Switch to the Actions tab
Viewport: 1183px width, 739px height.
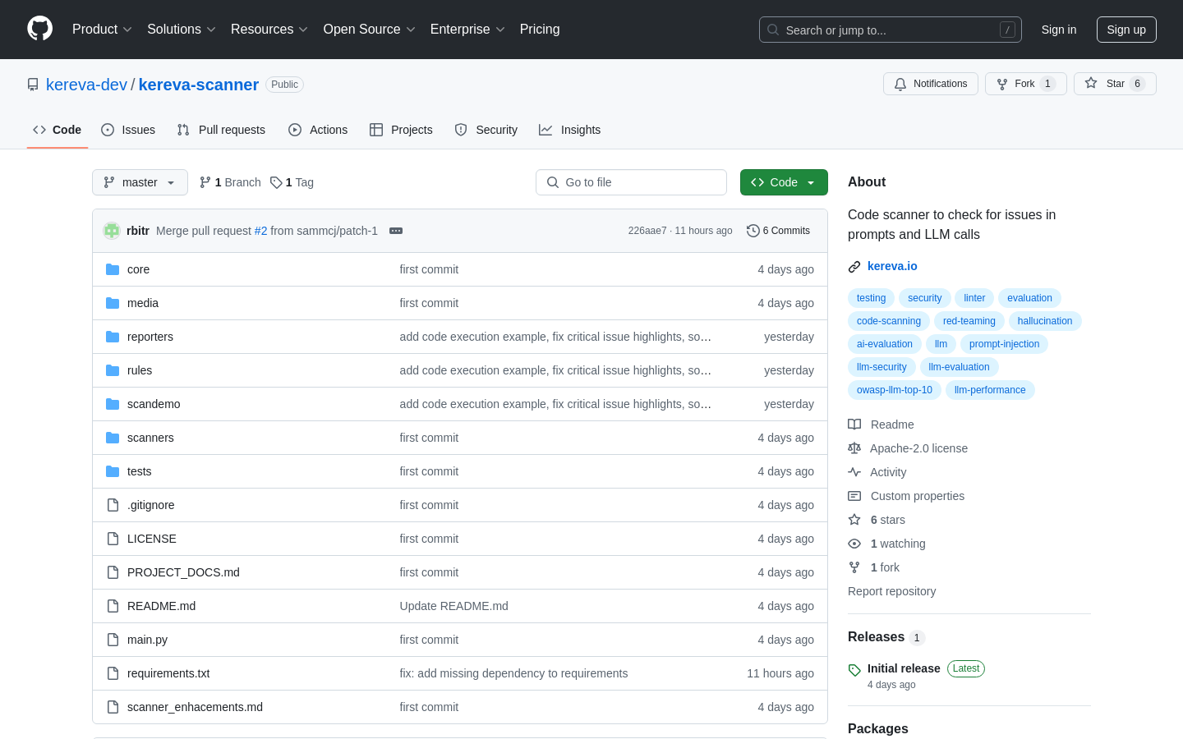(318, 130)
